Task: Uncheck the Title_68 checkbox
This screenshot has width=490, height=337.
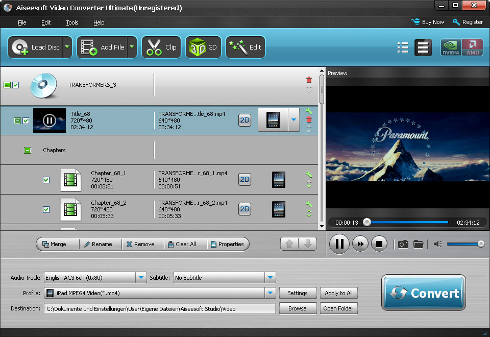Action: click(x=26, y=121)
